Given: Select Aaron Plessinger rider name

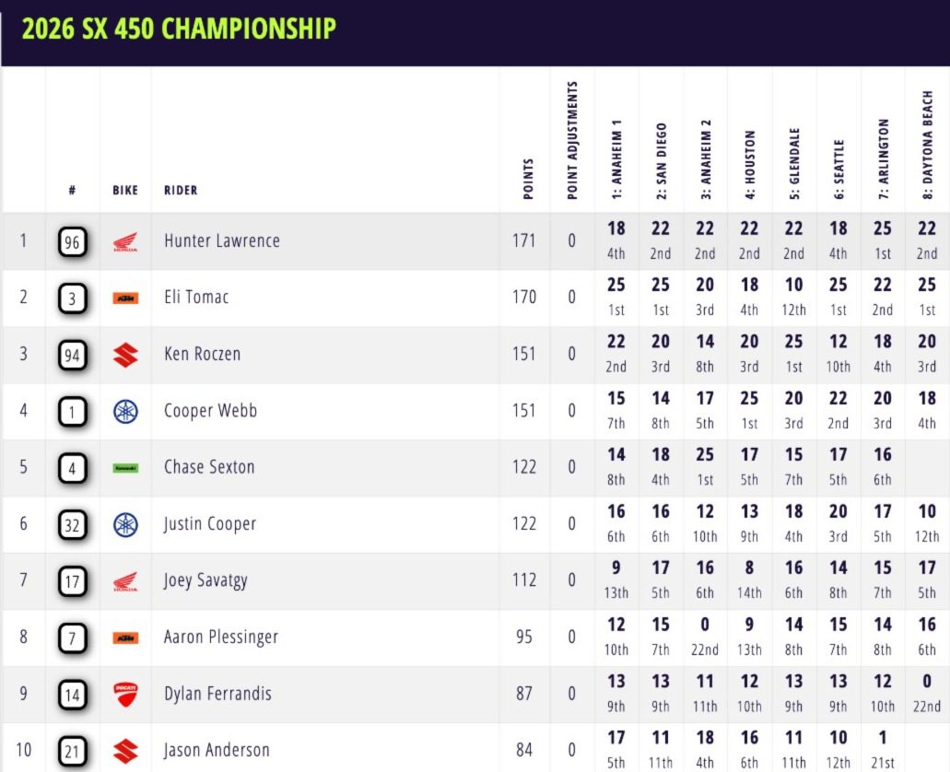Looking at the screenshot, I should 220,637.
